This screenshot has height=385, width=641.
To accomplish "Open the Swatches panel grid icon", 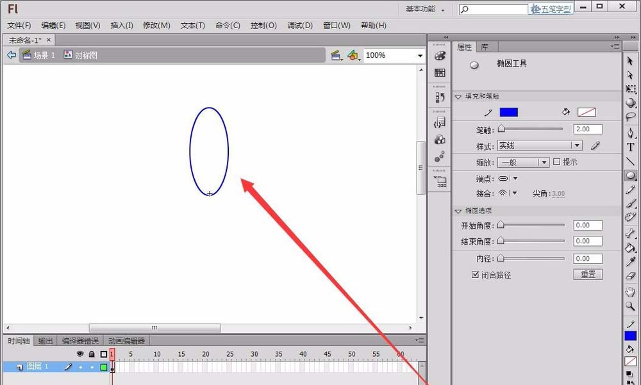I will click(440, 73).
